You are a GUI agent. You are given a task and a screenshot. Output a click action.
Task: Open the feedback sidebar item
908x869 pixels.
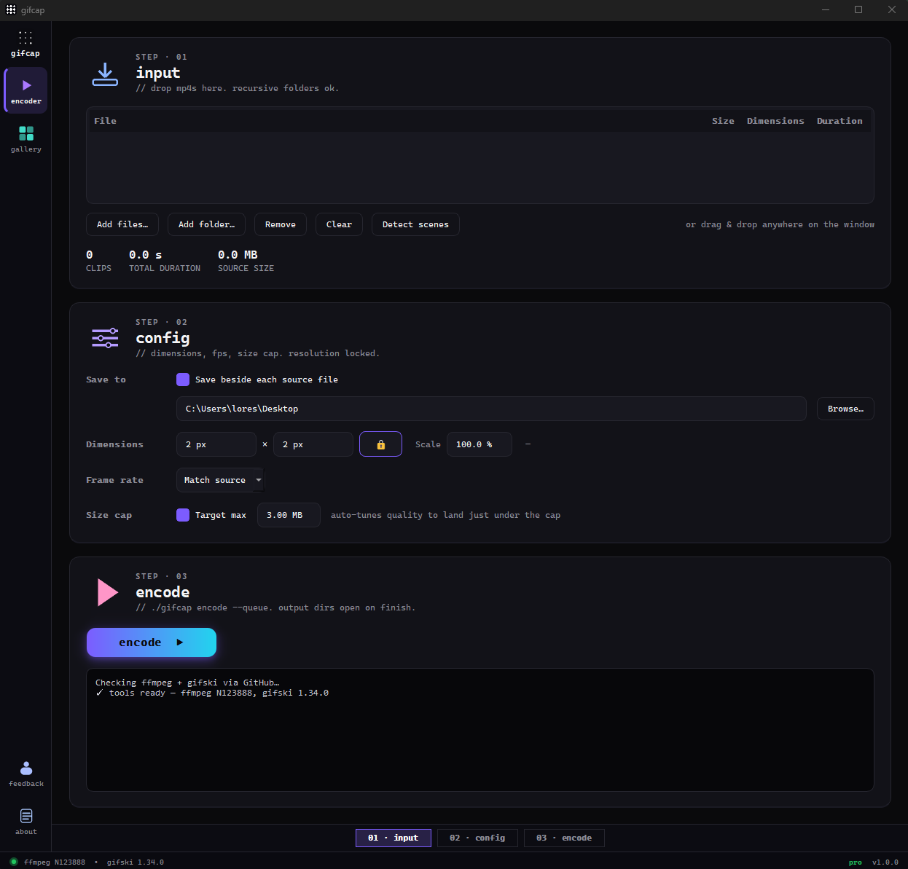coord(26,774)
